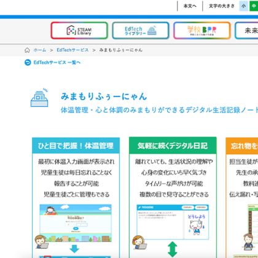Image resolution: width=258 pixels, height=258 pixels.
Task: Open EdTechサービス breadcrumb link
Action: pyautogui.click(x=72, y=50)
